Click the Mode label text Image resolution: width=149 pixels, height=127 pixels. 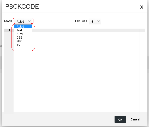click(8, 21)
